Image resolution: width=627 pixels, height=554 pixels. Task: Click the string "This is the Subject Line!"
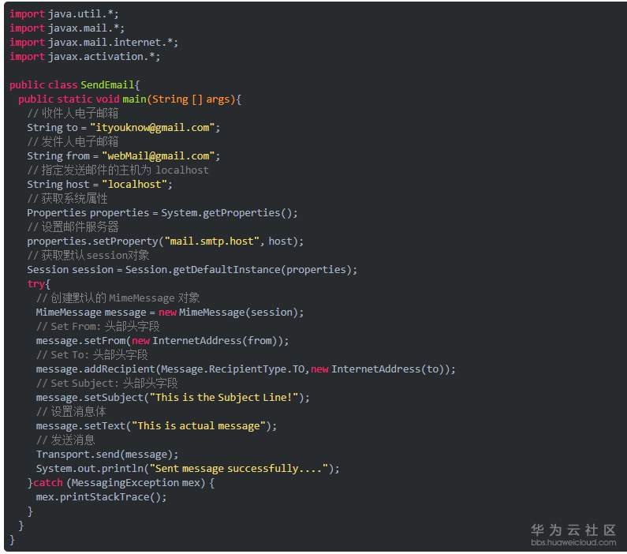click(x=224, y=398)
